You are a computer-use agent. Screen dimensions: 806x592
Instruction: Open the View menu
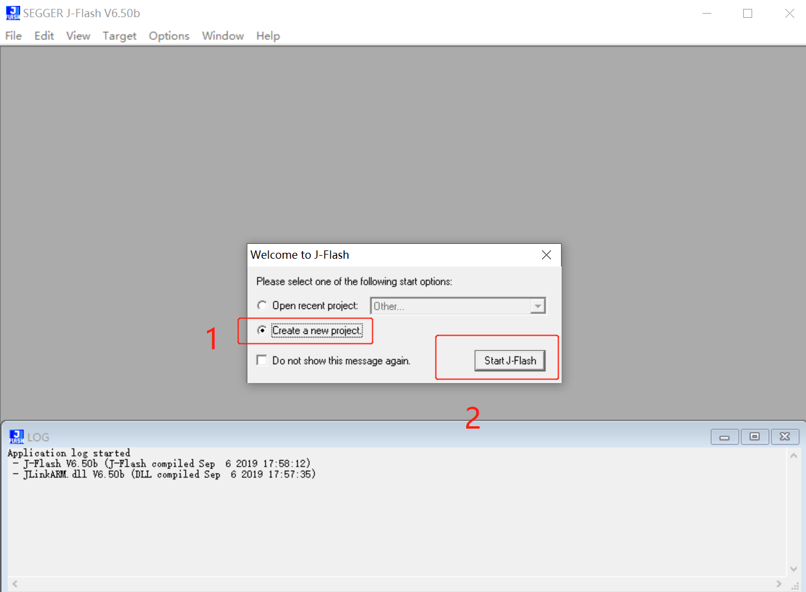(78, 36)
